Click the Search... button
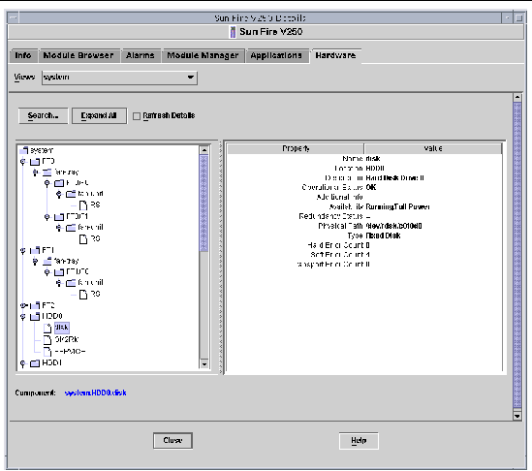This screenshot has height=471, width=532. pyautogui.click(x=43, y=115)
